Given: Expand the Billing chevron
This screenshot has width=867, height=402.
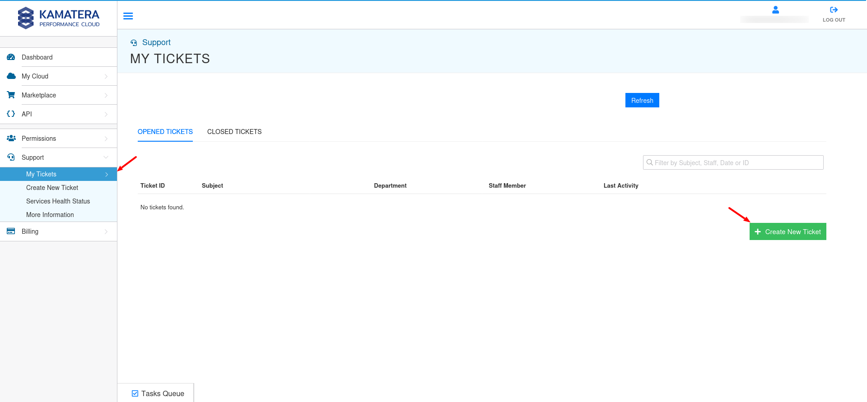Looking at the screenshot, I should click(106, 231).
